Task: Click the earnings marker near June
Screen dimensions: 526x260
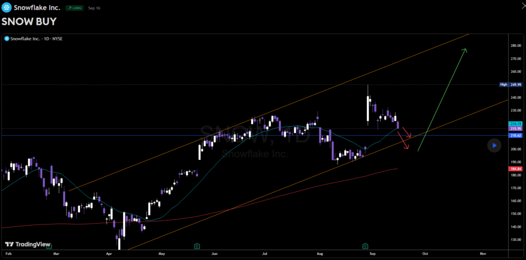Action: [x=197, y=246]
